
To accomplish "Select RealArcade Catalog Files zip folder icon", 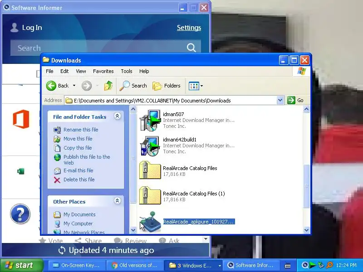I will pos(150,170).
